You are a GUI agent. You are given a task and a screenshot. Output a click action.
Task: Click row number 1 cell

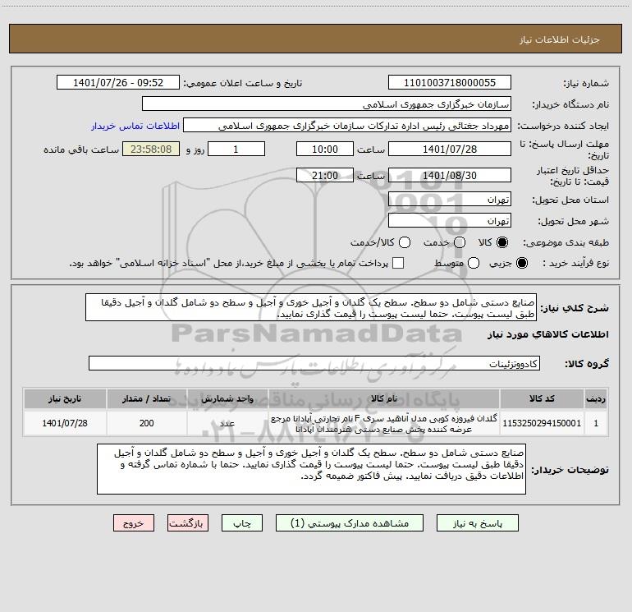click(x=596, y=423)
